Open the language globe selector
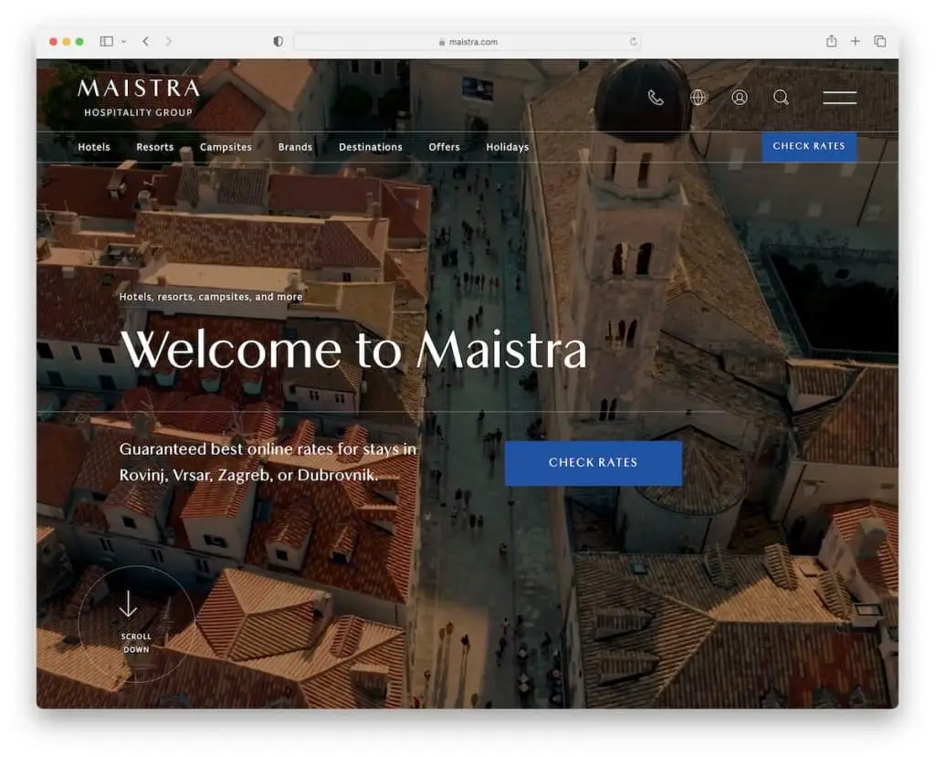Image resolution: width=935 pixels, height=757 pixels. [698, 97]
